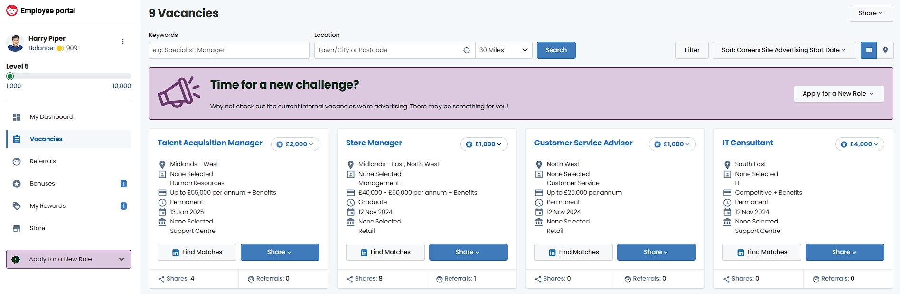Click the megaphone icon in the banner
900x294 pixels.
pos(179,92)
